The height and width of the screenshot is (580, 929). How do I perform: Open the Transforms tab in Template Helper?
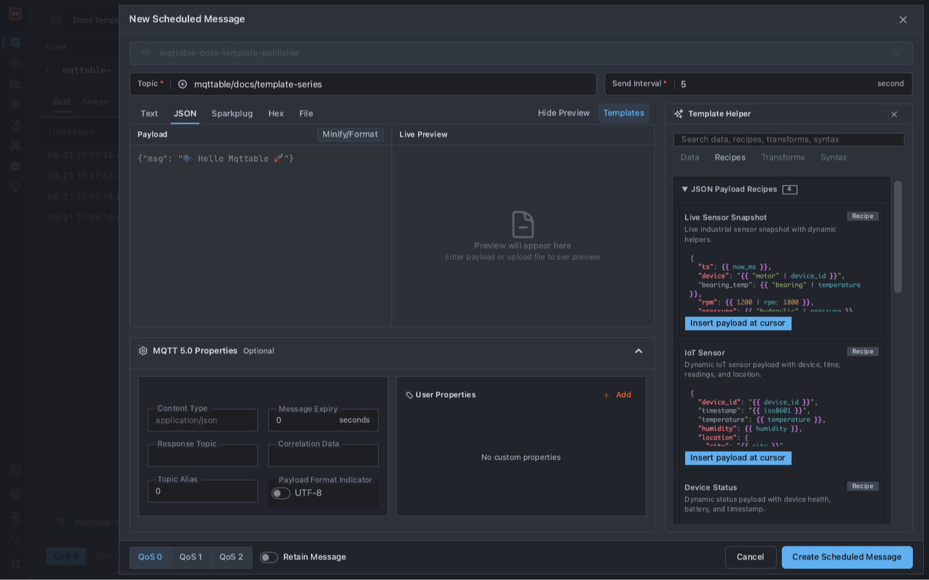(783, 158)
